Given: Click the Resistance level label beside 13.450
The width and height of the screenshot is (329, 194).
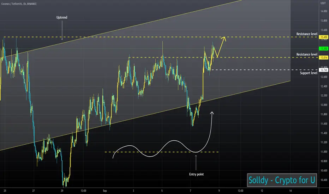Looking at the screenshot, I should point(307,34).
